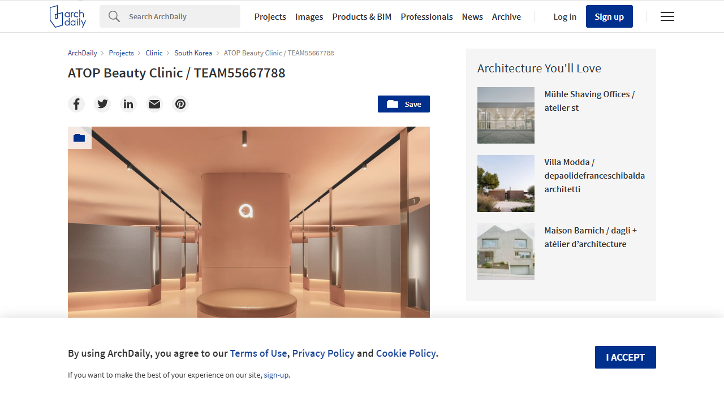Viewport: 724px width, 407px height.
Task: Open the Professionals nav item
Action: (426, 16)
